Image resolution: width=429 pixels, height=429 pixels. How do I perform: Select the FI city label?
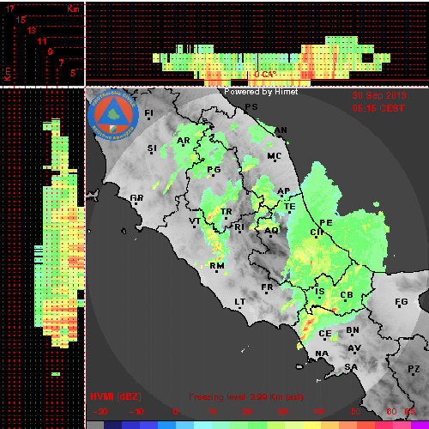click(148, 113)
